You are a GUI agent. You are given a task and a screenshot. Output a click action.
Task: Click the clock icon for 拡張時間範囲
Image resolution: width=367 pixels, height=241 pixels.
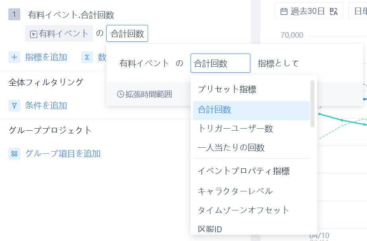[120, 94]
